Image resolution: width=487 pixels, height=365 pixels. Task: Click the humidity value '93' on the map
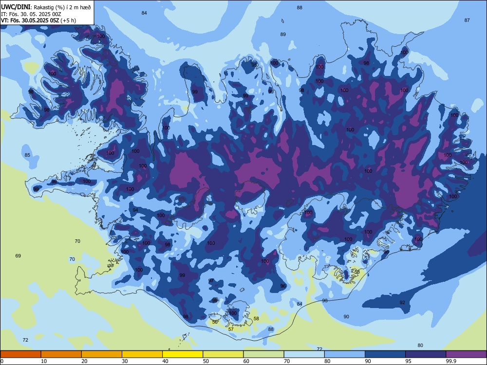click(x=325, y=300)
